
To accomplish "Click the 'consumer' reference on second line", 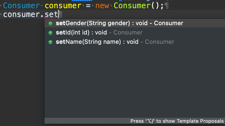I will (x=22, y=14).
